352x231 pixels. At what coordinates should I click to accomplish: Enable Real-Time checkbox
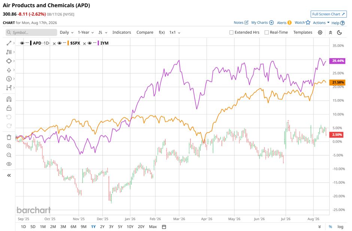pos(267,32)
